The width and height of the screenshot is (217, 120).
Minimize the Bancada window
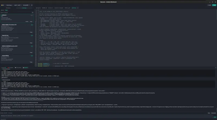click(x=210, y=2)
